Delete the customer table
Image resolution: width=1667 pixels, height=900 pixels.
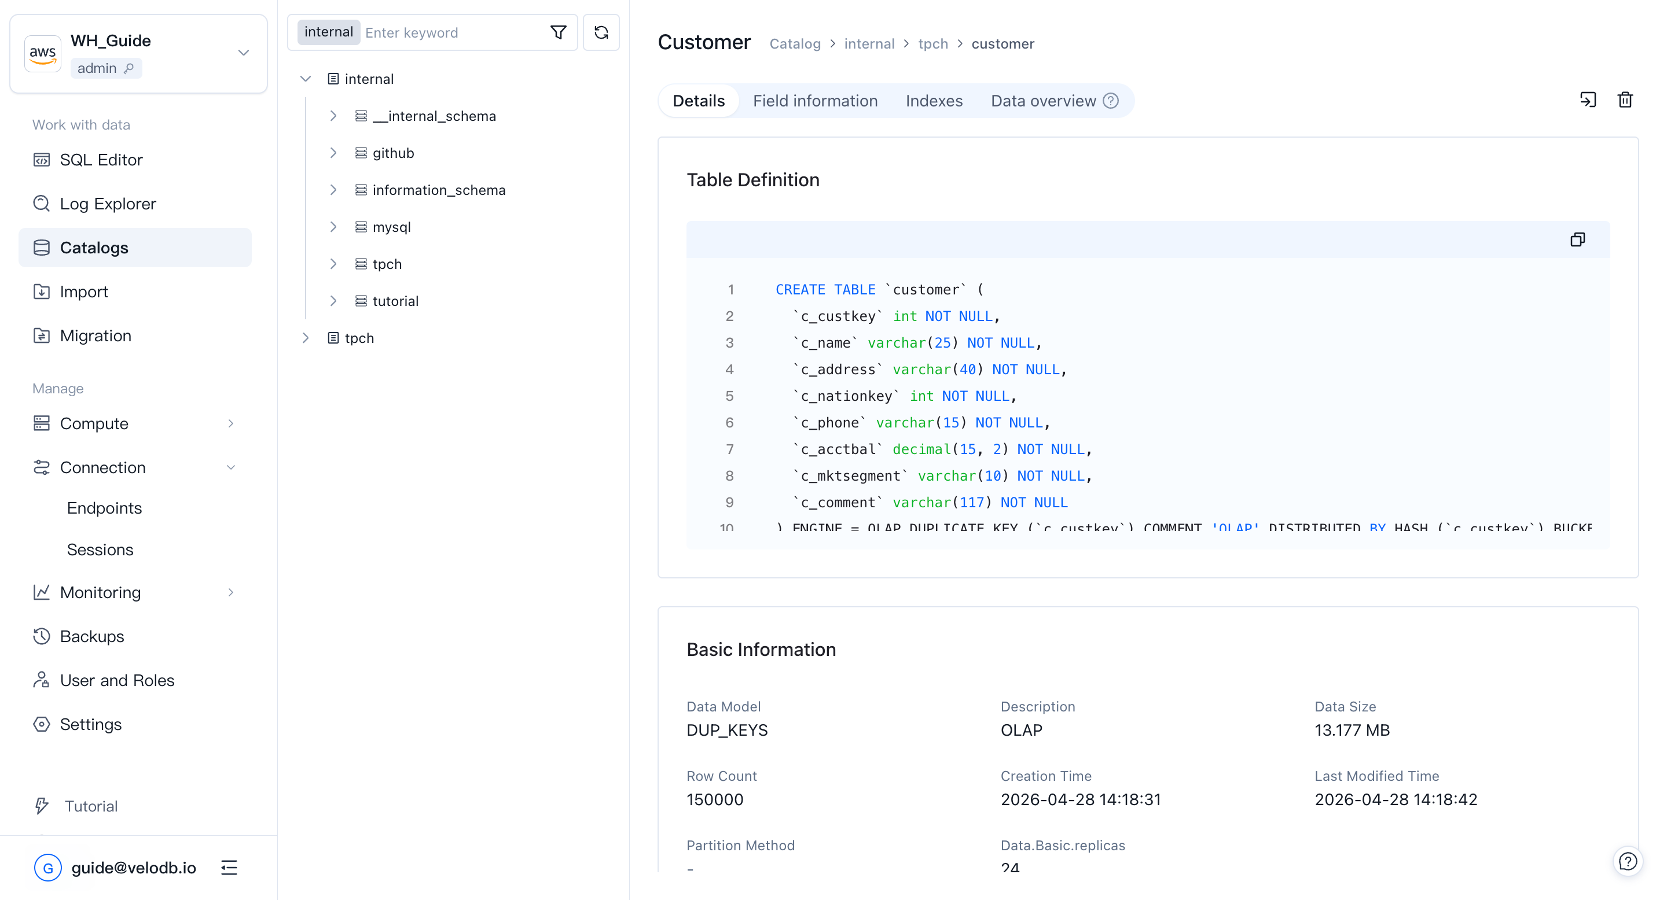pos(1625,99)
